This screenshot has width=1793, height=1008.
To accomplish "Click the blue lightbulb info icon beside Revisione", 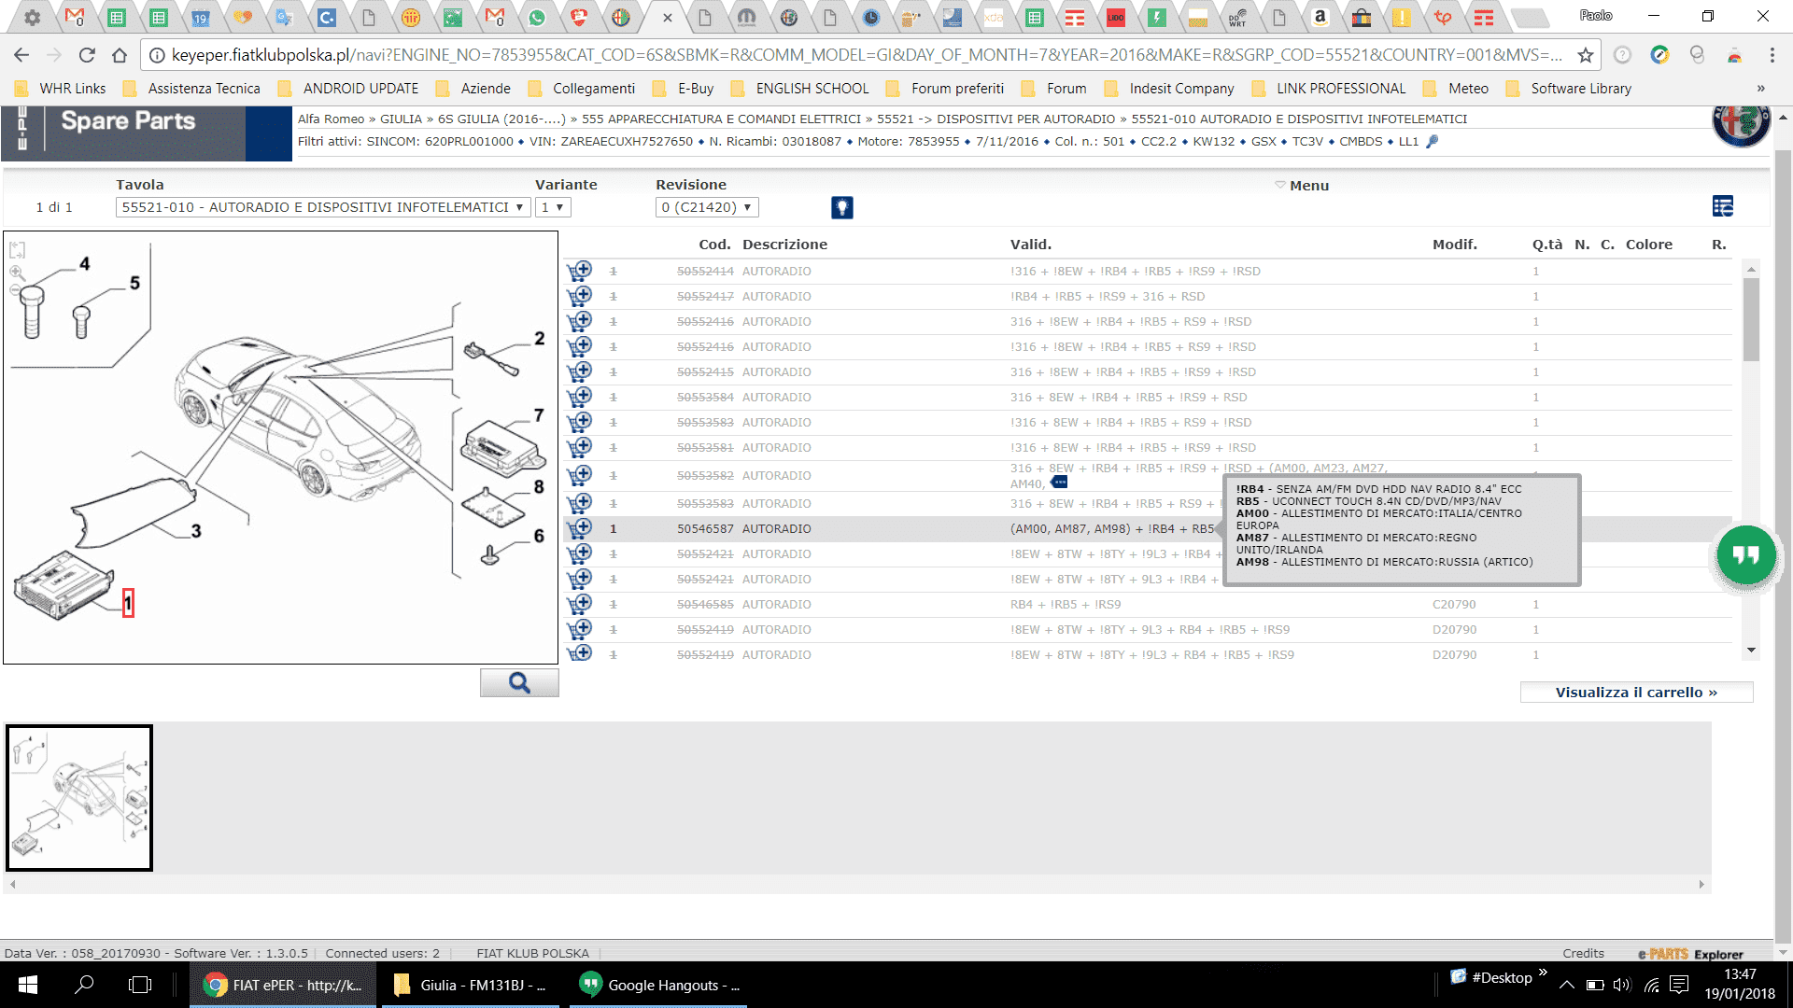I will click(841, 207).
